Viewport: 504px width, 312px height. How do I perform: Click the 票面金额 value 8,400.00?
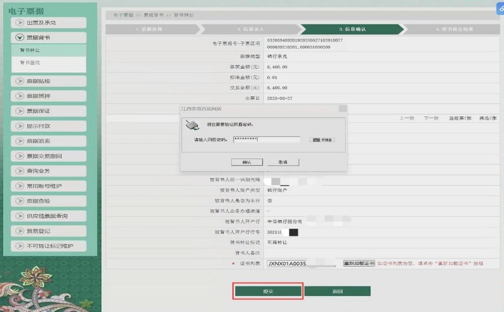tap(277, 67)
